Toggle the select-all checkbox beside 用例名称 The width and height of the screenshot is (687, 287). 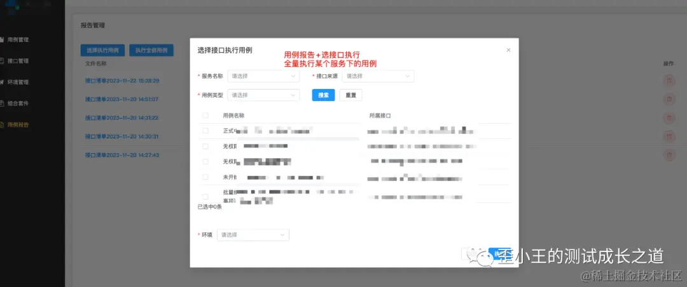205,116
